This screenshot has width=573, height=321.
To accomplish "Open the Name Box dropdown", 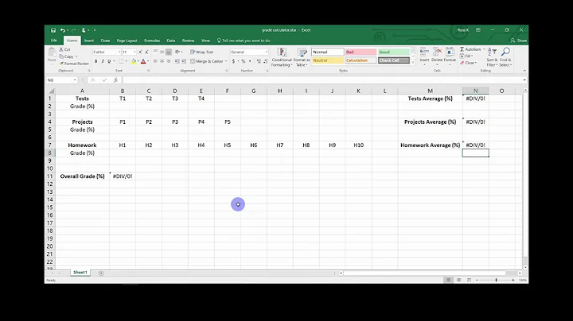I will pyautogui.click(x=75, y=80).
